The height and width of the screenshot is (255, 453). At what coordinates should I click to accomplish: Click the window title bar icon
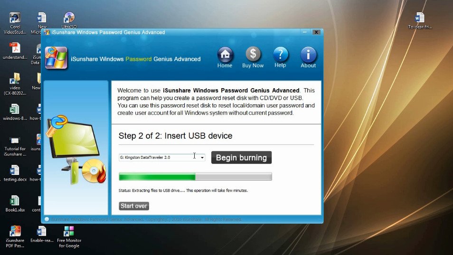47,32
